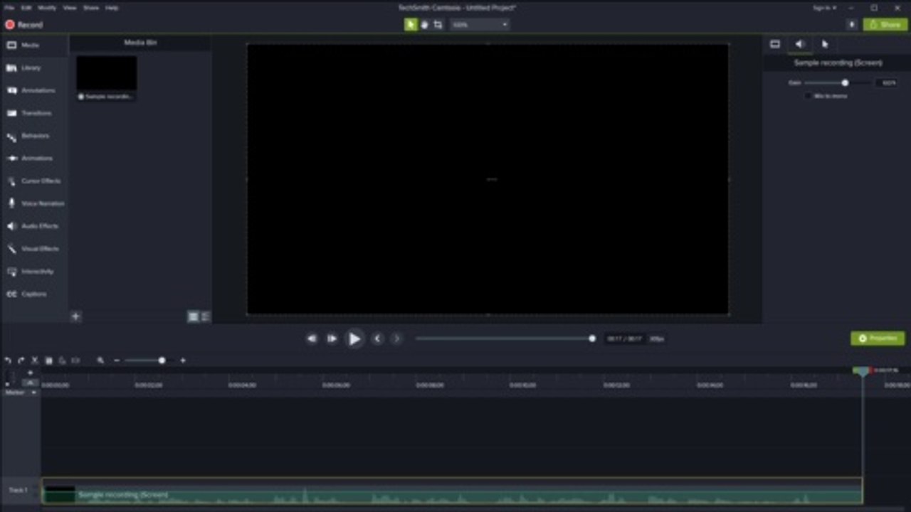Zoom out timeline with minus button
The height and width of the screenshot is (512, 911).
point(117,361)
